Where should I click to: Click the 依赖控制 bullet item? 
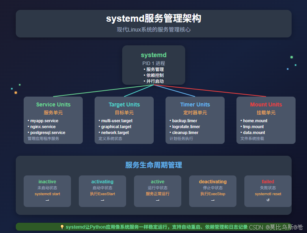(x=154, y=75)
